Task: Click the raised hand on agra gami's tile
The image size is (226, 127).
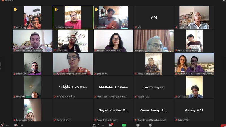Action: point(96,9)
